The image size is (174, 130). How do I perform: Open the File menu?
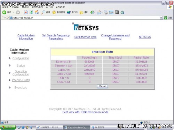[6, 7]
